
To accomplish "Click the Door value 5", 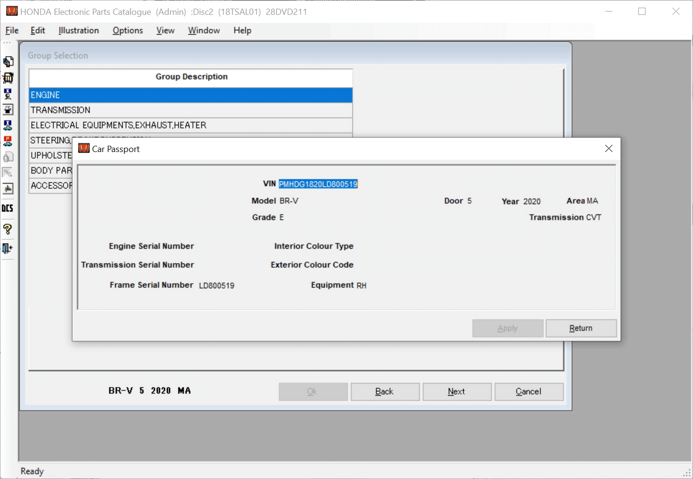I will pos(470,201).
